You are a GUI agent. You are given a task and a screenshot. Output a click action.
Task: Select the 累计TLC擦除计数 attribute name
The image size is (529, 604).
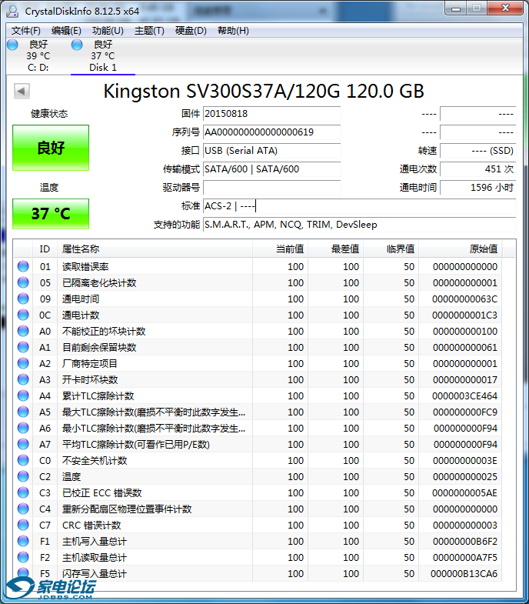(x=98, y=396)
